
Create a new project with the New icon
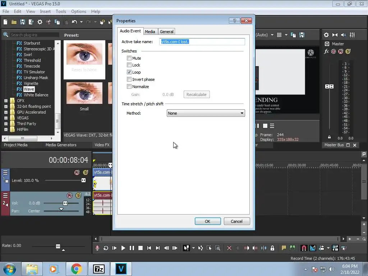[5, 22]
